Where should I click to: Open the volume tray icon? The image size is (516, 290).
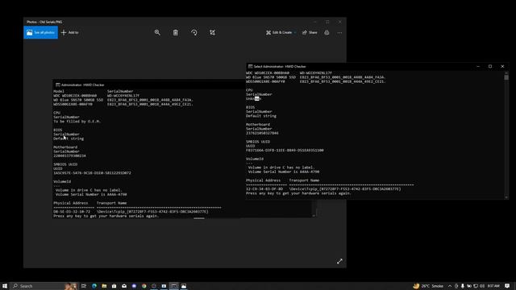point(482,286)
